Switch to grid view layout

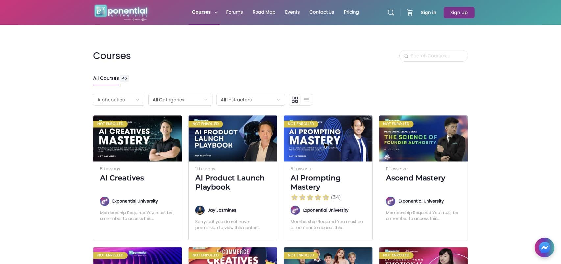295,100
